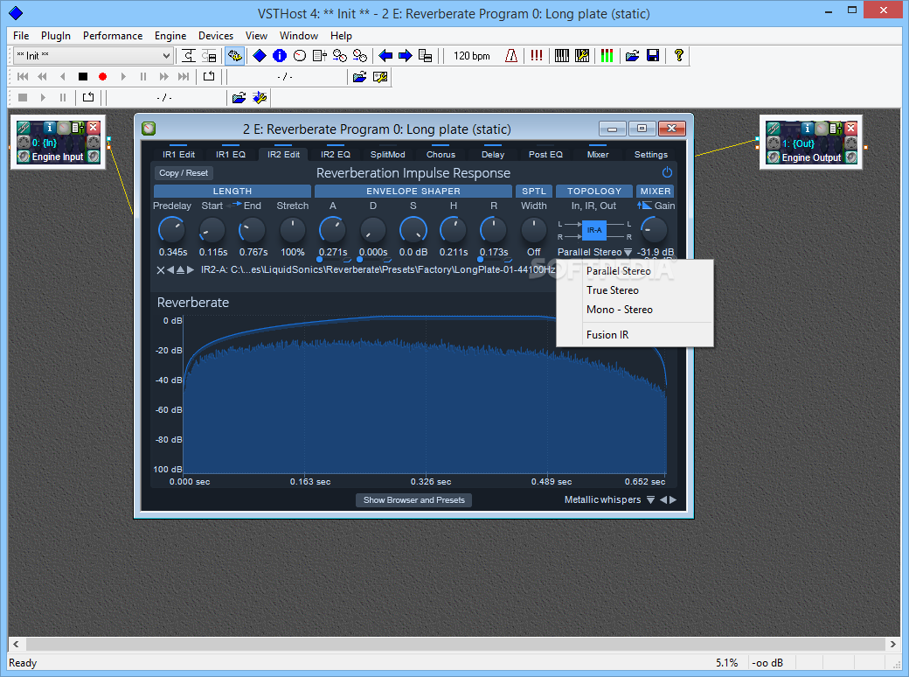Switch to the IR1 Edit tab
The image size is (909, 677).
point(178,154)
